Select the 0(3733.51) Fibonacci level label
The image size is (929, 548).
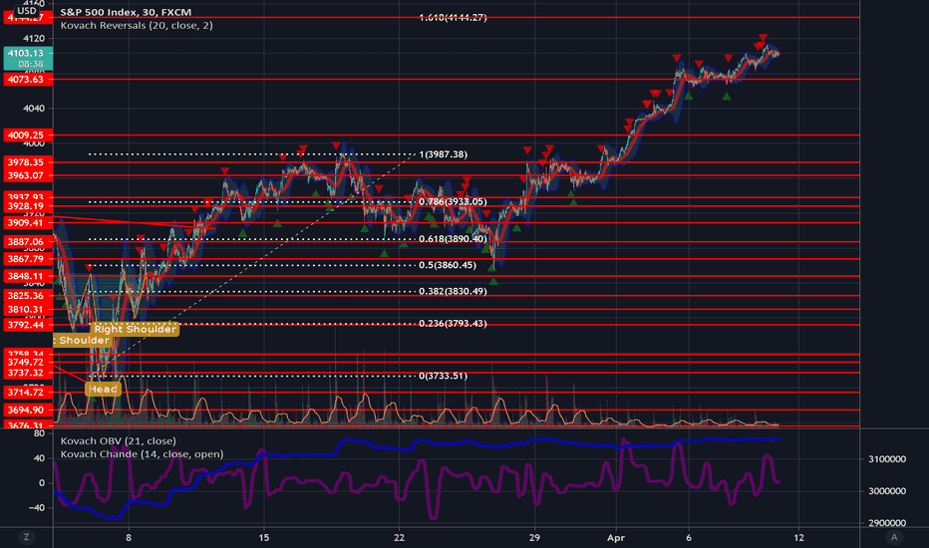[444, 377]
